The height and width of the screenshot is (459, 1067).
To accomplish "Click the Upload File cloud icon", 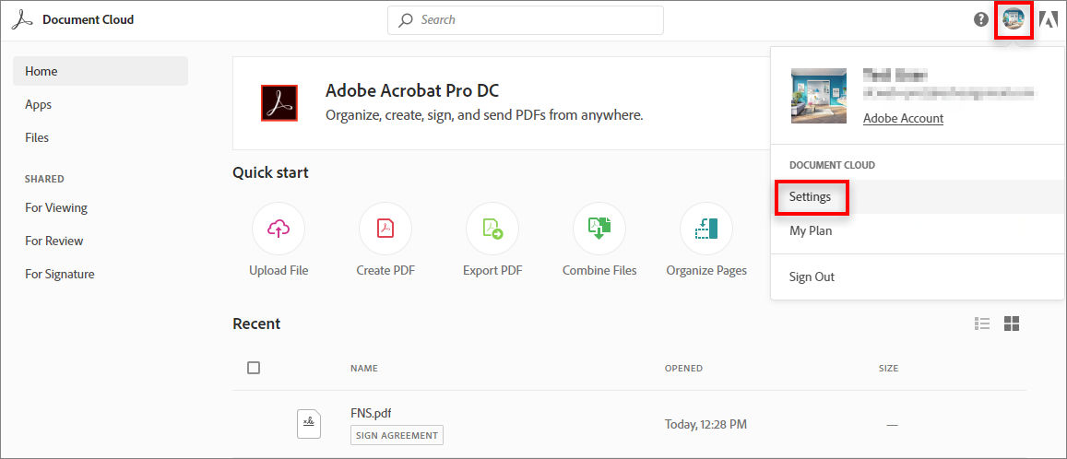I will click(279, 229).
